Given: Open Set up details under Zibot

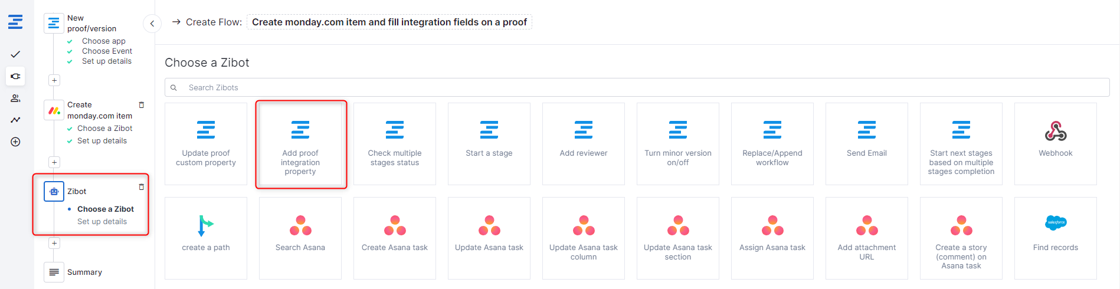Looking at the screenshot, I should click(x=102, y=222).
